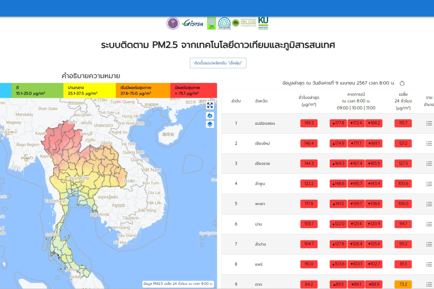
Task: Open the map layers selector
Action: click(210, 124)
